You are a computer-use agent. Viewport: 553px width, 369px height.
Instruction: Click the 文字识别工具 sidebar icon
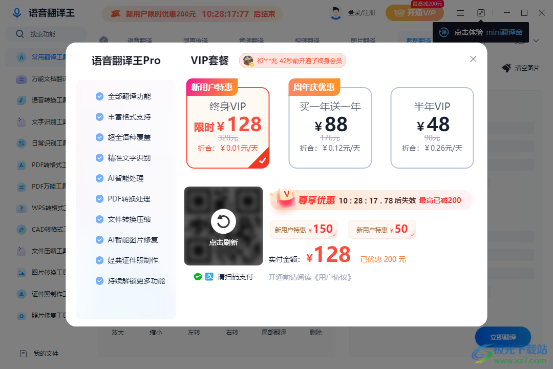click(x=22, y=122)
